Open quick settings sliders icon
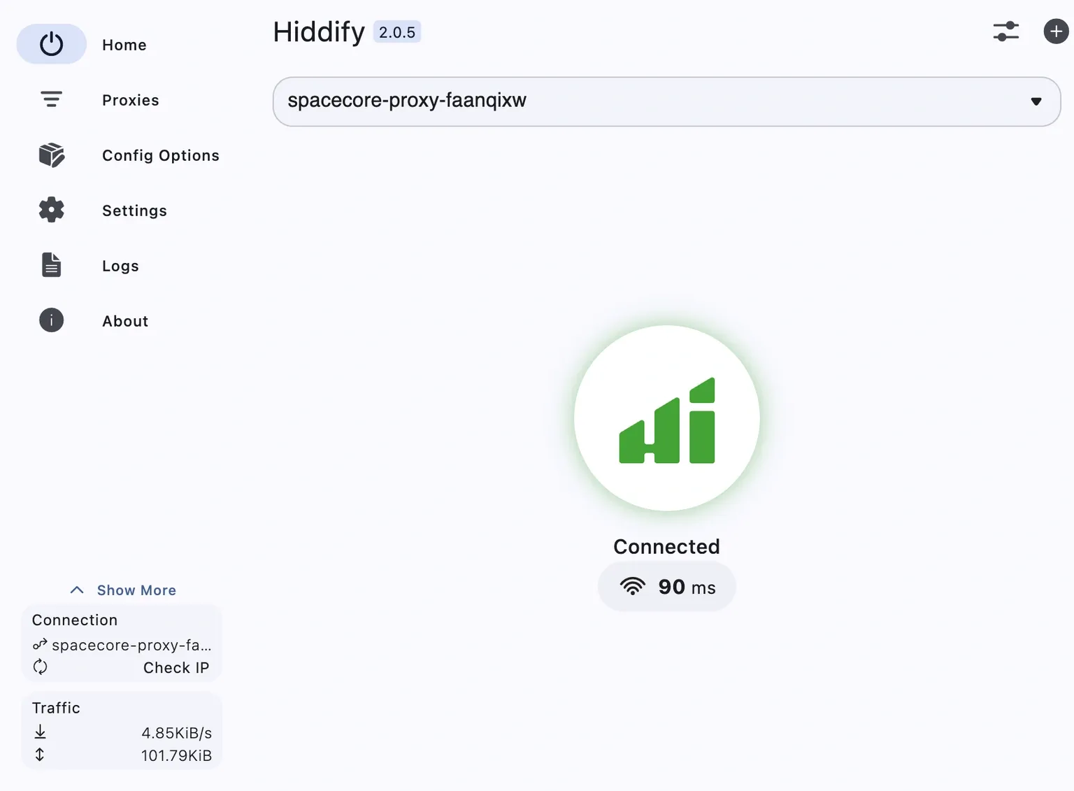 1005,31
